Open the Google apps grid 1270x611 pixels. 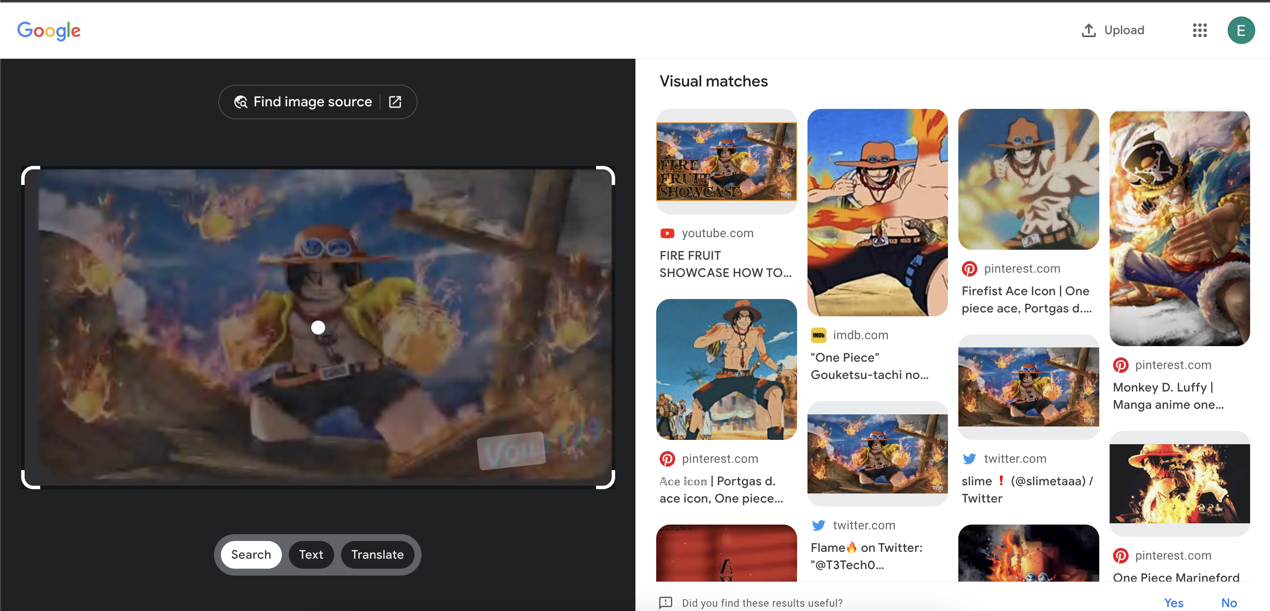1200,31
